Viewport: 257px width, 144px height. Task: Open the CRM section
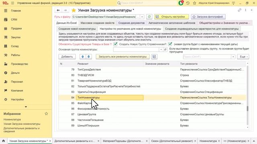pos(14,20)
